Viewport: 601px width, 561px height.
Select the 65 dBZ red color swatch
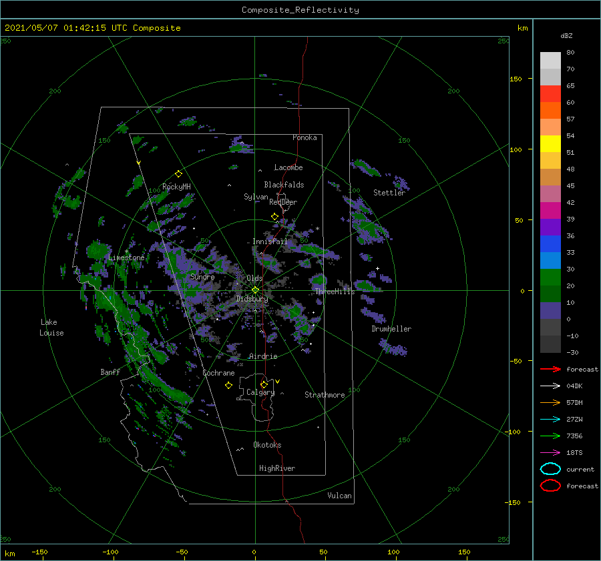[x=550, y=94]
